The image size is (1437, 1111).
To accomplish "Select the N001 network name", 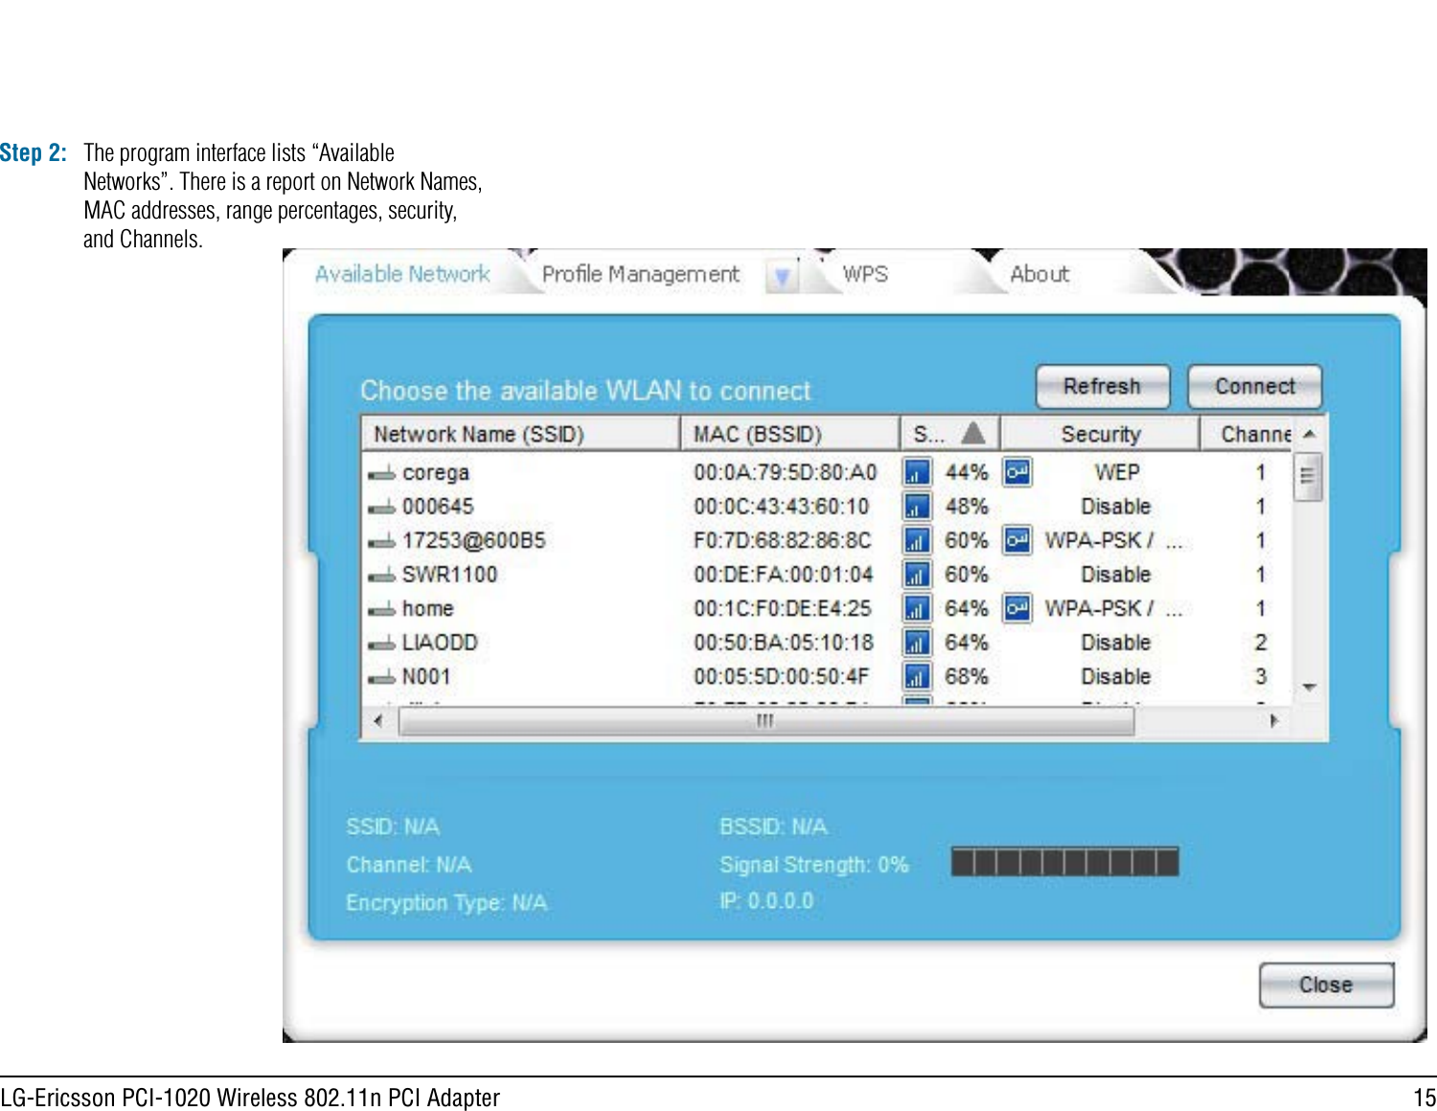I will (426, 677).
